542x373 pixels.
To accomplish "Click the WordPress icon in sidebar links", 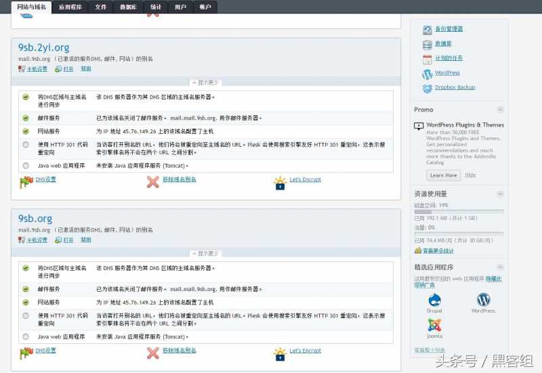I will (x=428, y=74).
